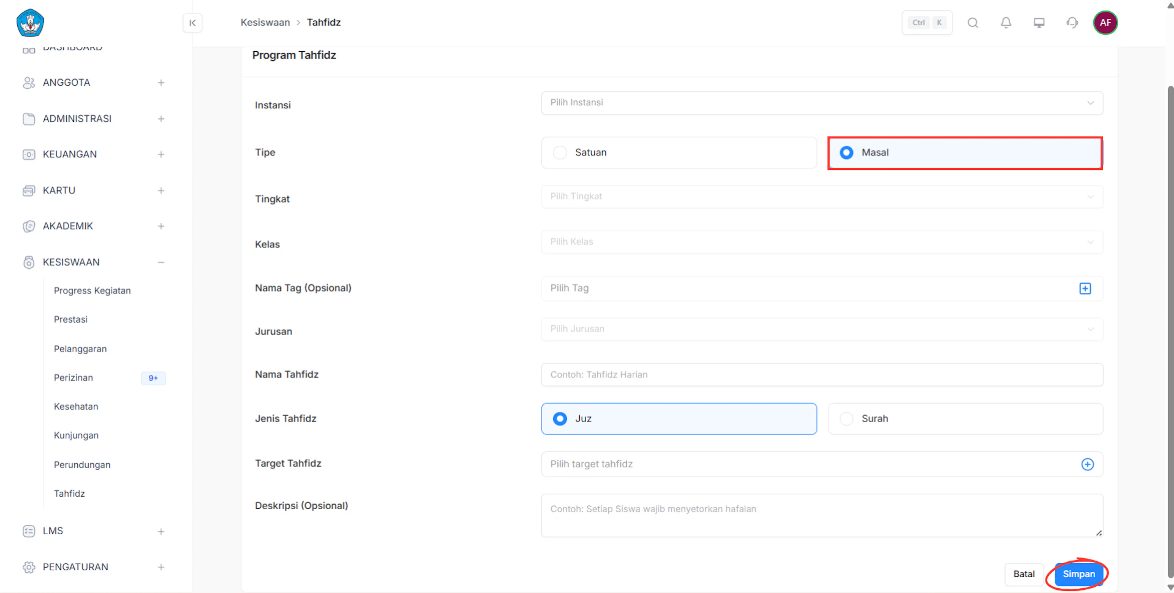Click the Kartu card icon
This screenshot has height=593, width=1174.
click(29, 191)
